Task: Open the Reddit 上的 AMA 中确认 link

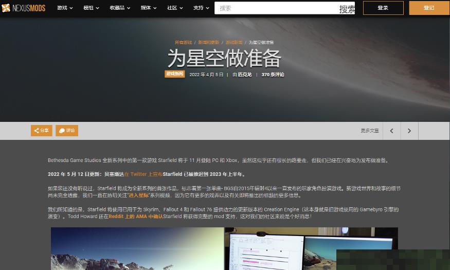Action: (x=136, y=217)
